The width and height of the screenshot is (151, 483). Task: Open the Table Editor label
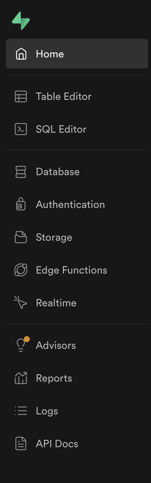pos(64,97)
